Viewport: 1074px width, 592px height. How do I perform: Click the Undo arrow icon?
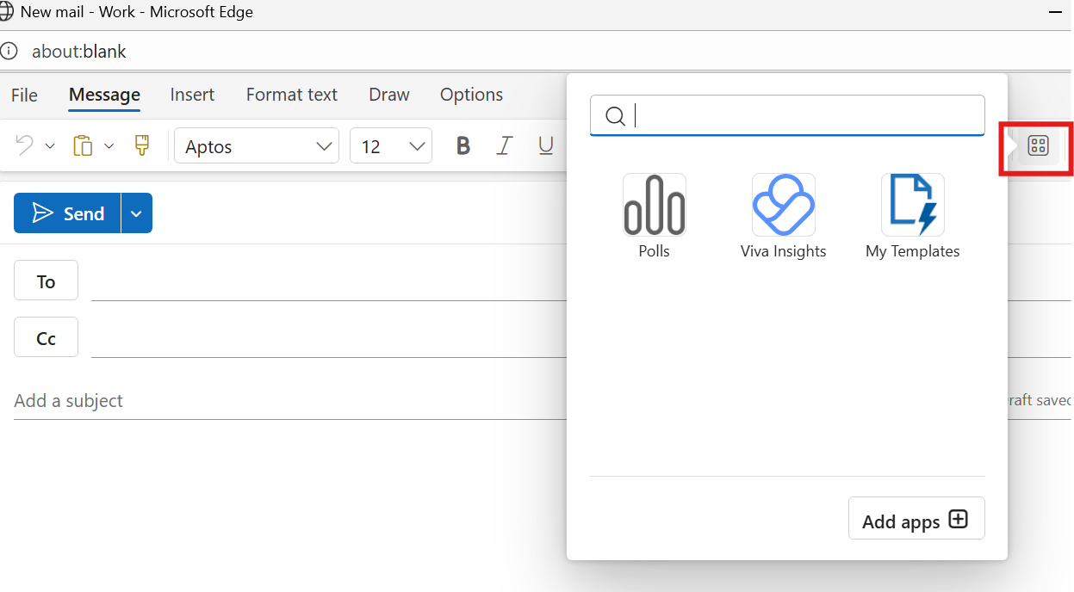25,146
